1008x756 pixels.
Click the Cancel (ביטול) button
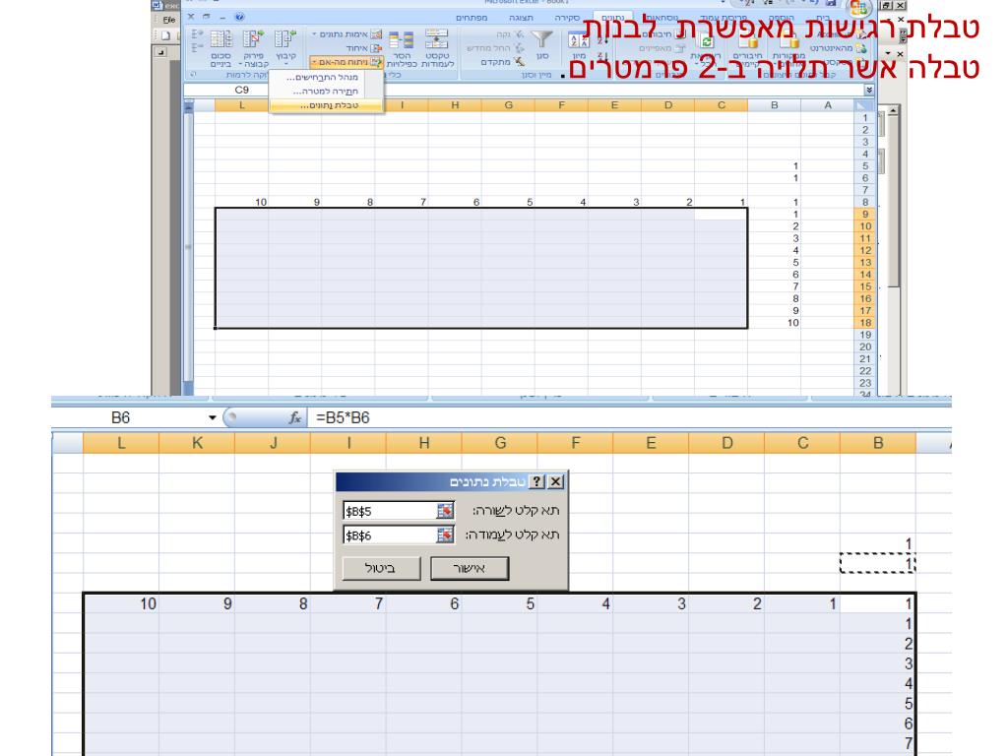click(381, 568)
